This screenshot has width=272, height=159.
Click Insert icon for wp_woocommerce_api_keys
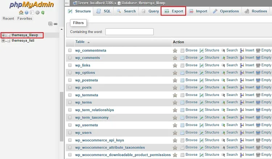tap(242, 140)
